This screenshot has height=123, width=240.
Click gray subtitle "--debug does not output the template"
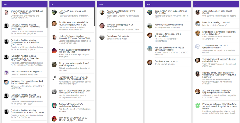tap(218, 51)
